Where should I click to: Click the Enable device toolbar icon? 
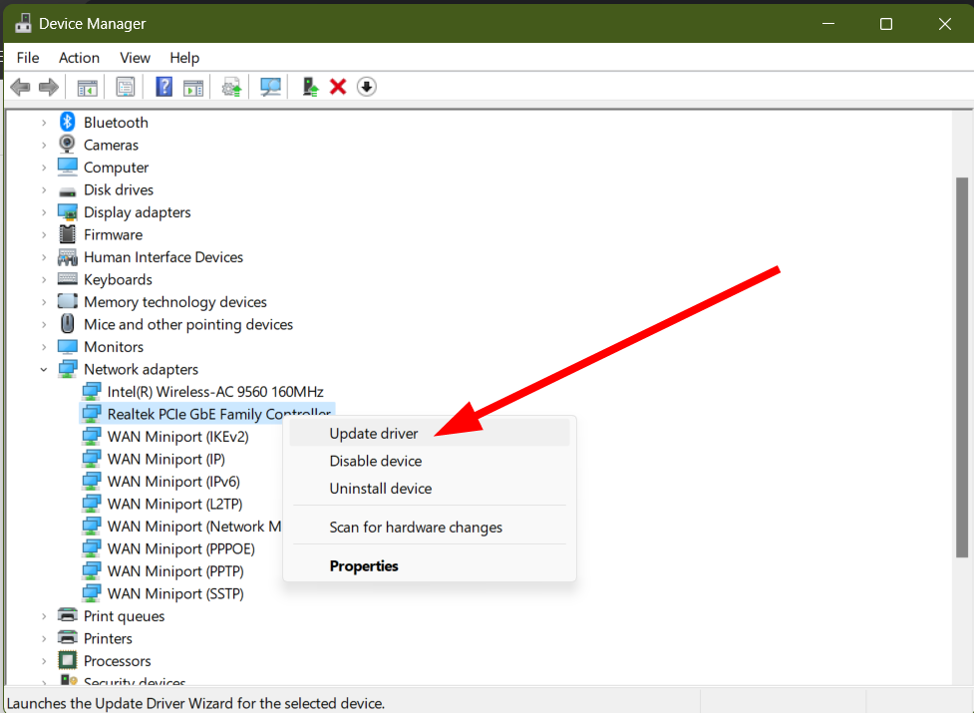point(310,87)
